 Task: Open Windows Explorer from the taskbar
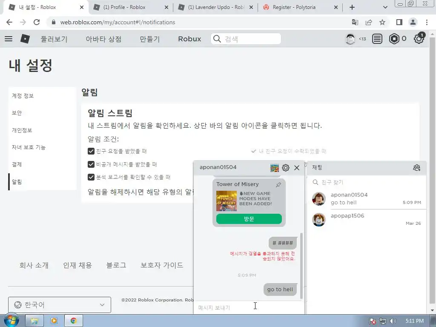(x=34, y=321)
